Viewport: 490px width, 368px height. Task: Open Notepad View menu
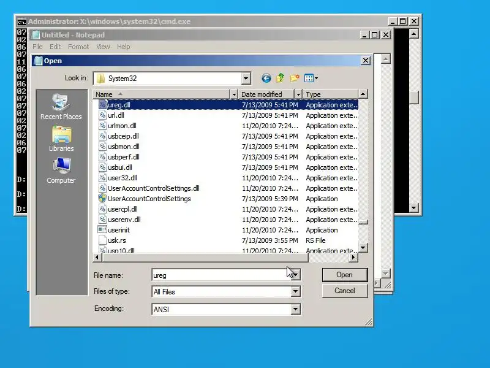103,47
